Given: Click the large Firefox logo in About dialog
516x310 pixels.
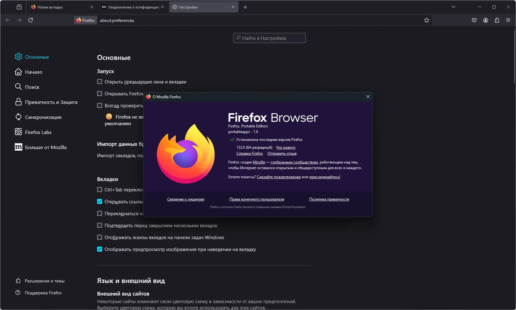Looking at the screenshot, I should pos(186,154).
